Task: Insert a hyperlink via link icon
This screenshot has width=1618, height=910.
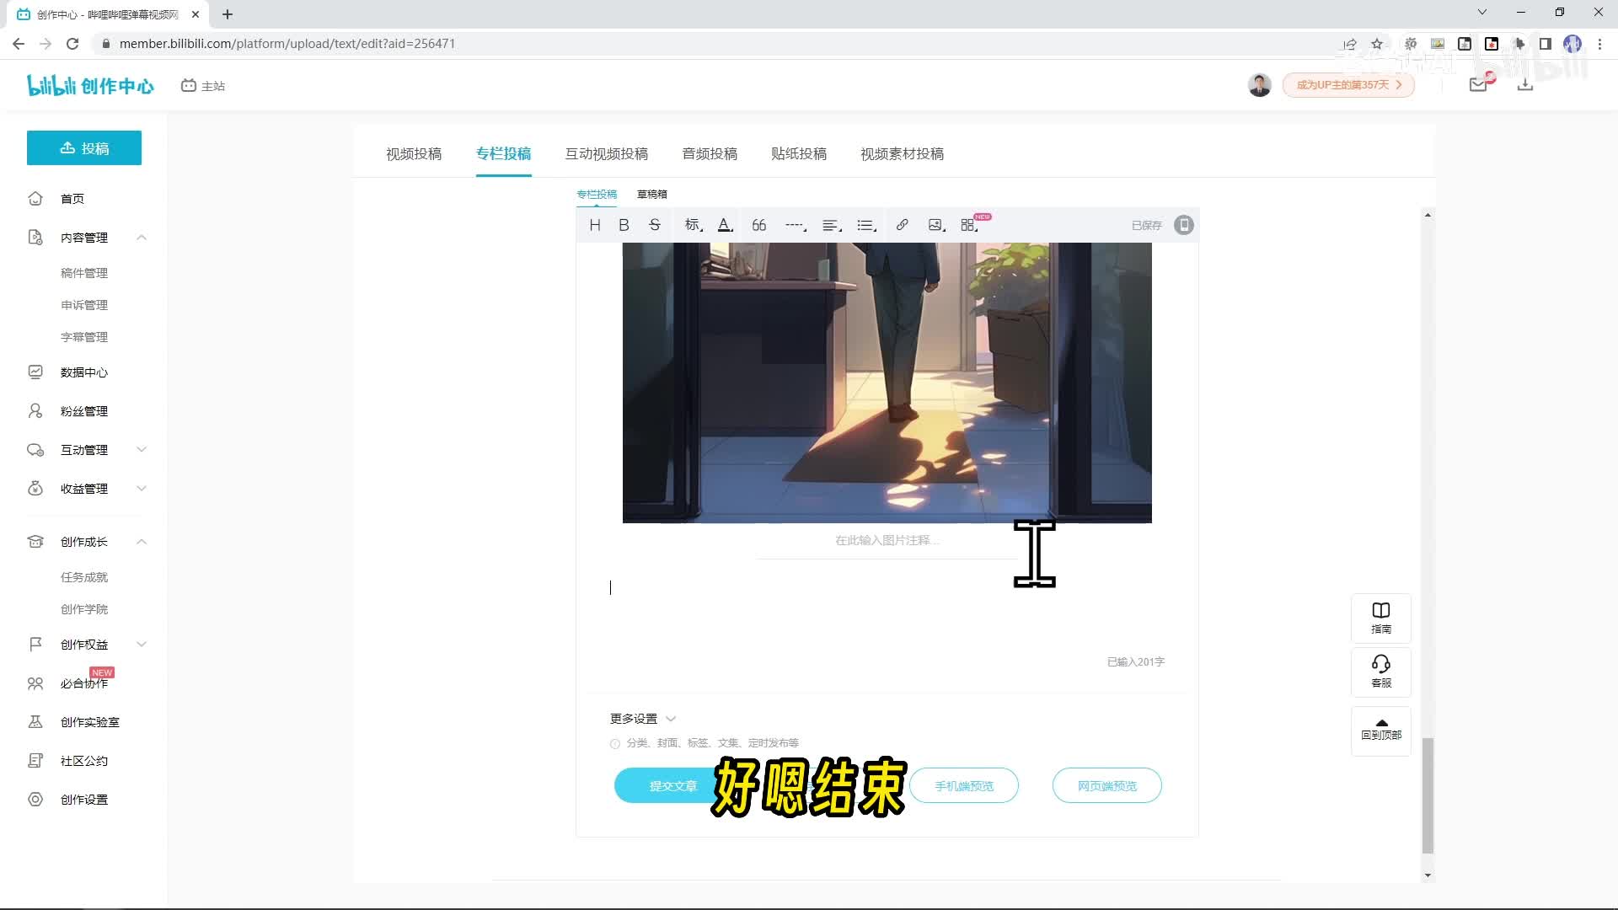Action: click(902, 225)
